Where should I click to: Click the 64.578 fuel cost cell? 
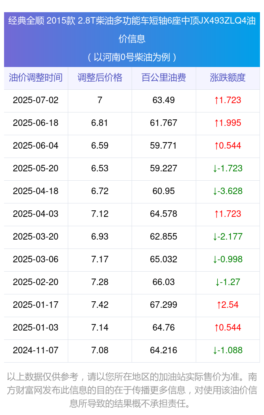(164, 214)
